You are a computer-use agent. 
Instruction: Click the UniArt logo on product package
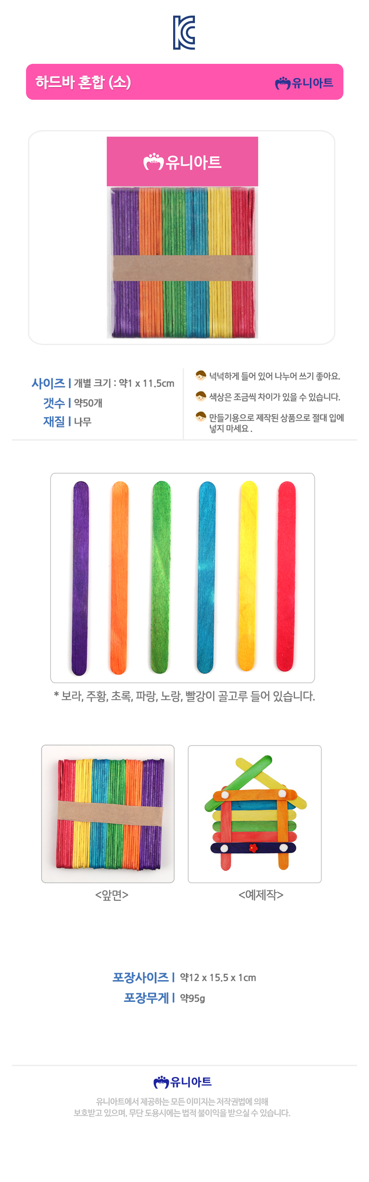pos(183,162)
